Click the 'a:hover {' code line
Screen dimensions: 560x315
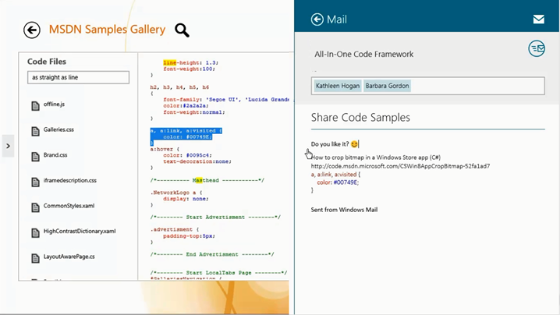point(165,149)
